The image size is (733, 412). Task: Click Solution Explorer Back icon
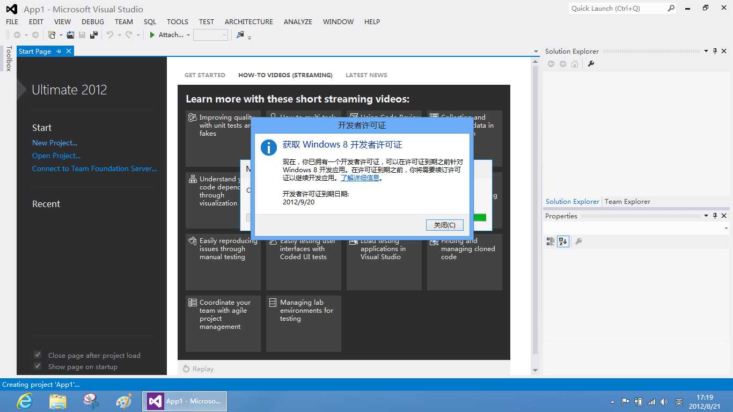(551, 64)
